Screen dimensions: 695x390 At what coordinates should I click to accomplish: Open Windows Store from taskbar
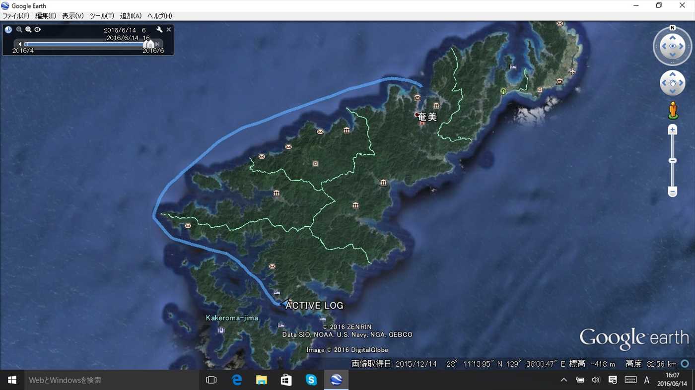[286, 380]
